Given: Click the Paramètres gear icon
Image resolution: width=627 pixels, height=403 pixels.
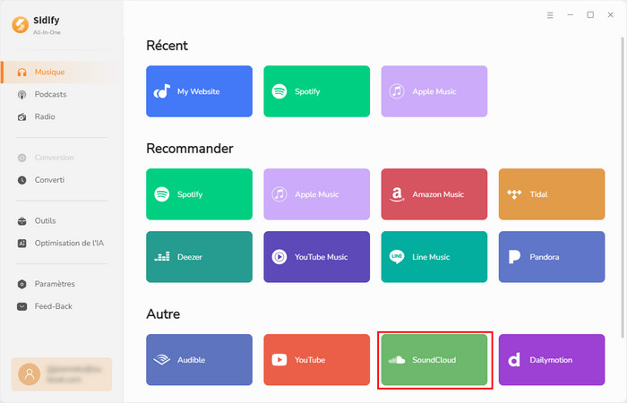Looking at the screenshot, I should pos(23,284).
